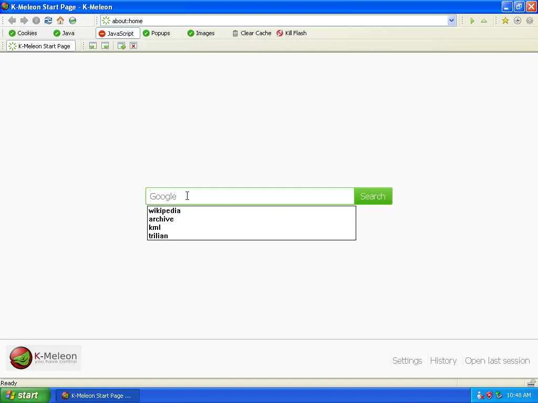Open a new tab with plus icon
Screen dimensions: 538x403
click(121, 46)
